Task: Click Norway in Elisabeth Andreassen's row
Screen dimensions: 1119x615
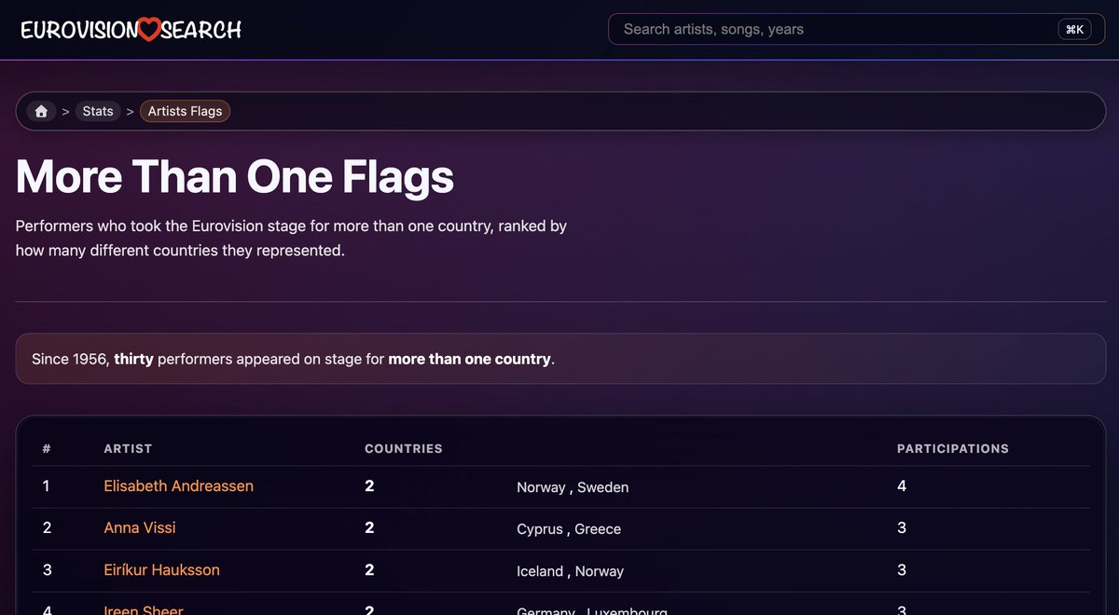Action: [541, 487]
